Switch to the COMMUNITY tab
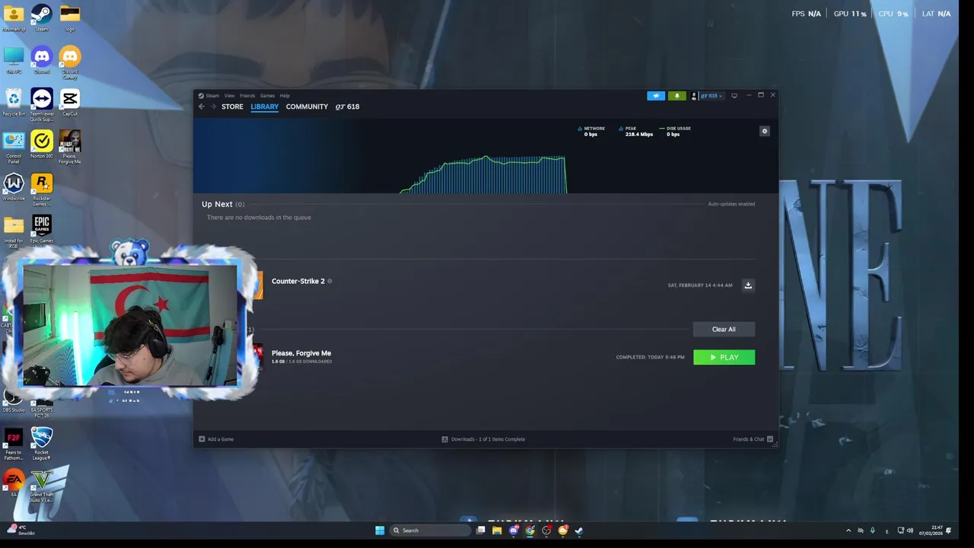The width and height of the screenshot is (974, 548). (307, 107)
